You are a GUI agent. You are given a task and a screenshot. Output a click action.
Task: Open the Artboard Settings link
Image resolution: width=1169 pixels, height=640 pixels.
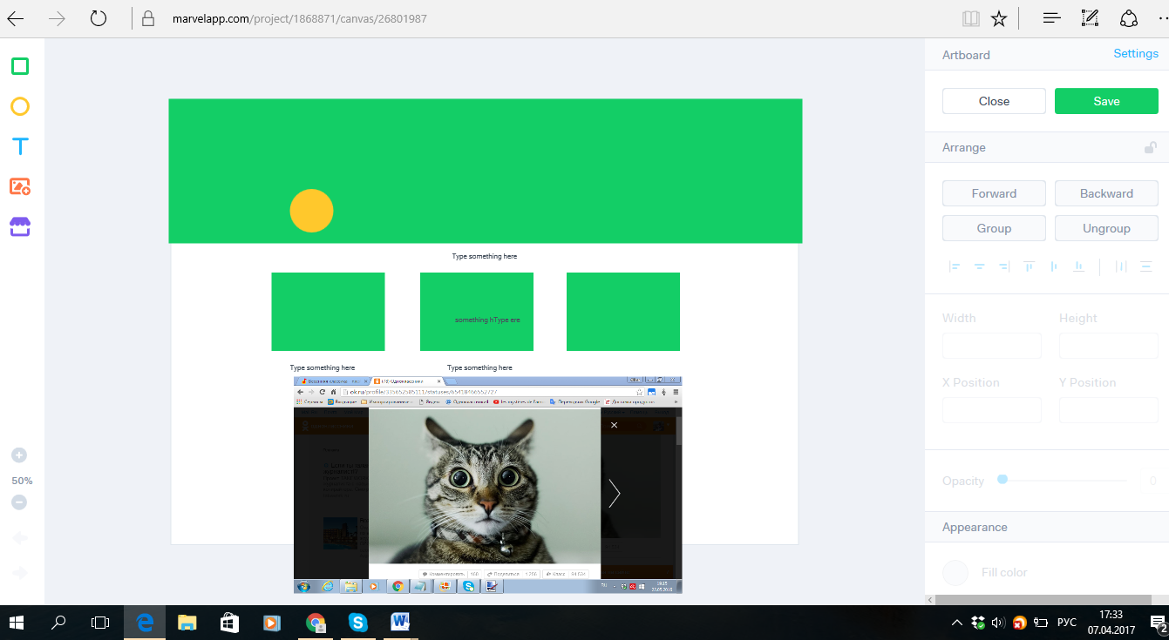pos(1135,54)
